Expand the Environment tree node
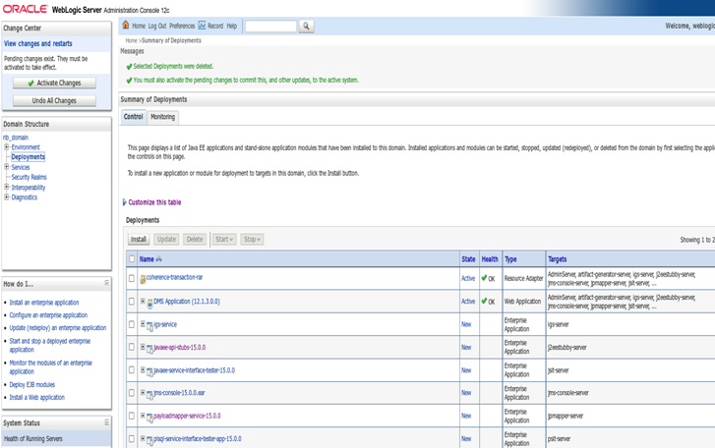This screenshot has width=715, height=448. pos(6,146)
